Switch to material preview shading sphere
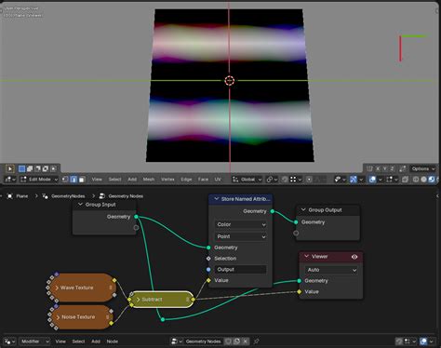Image resolution: width=441 pixels, height=348 pixels. coord(432,180)
